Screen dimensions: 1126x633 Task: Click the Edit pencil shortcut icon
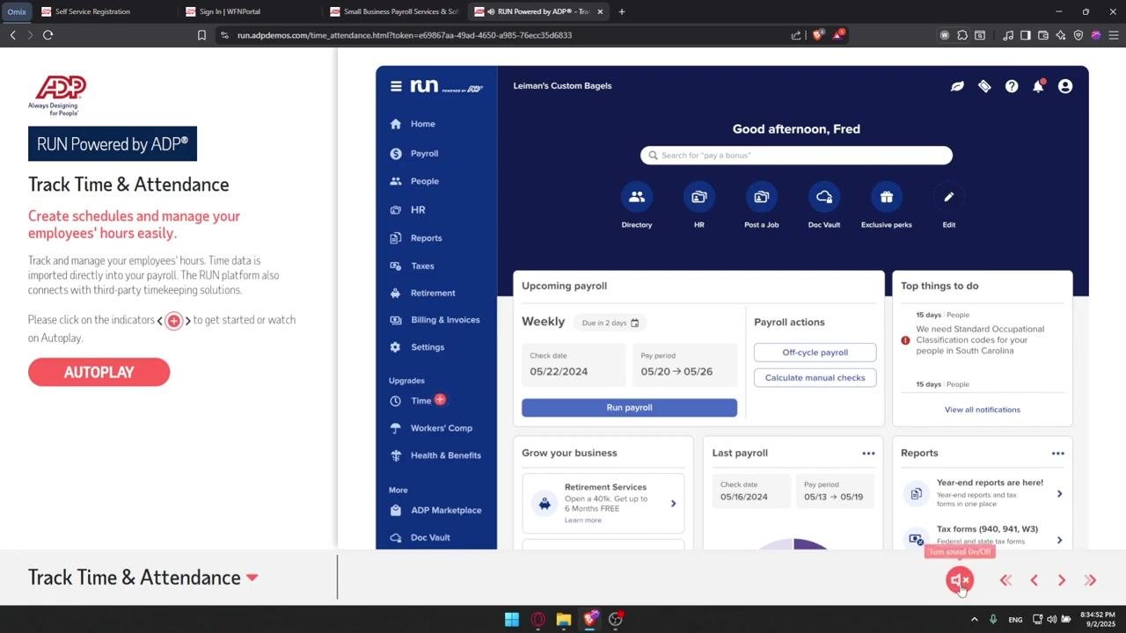[949, 197]
